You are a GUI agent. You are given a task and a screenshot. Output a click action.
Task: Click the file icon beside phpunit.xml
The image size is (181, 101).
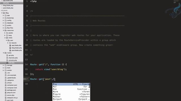(6, 93)
